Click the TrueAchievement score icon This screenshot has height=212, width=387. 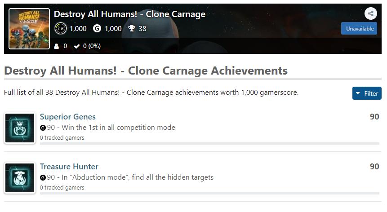pos(60,28)
